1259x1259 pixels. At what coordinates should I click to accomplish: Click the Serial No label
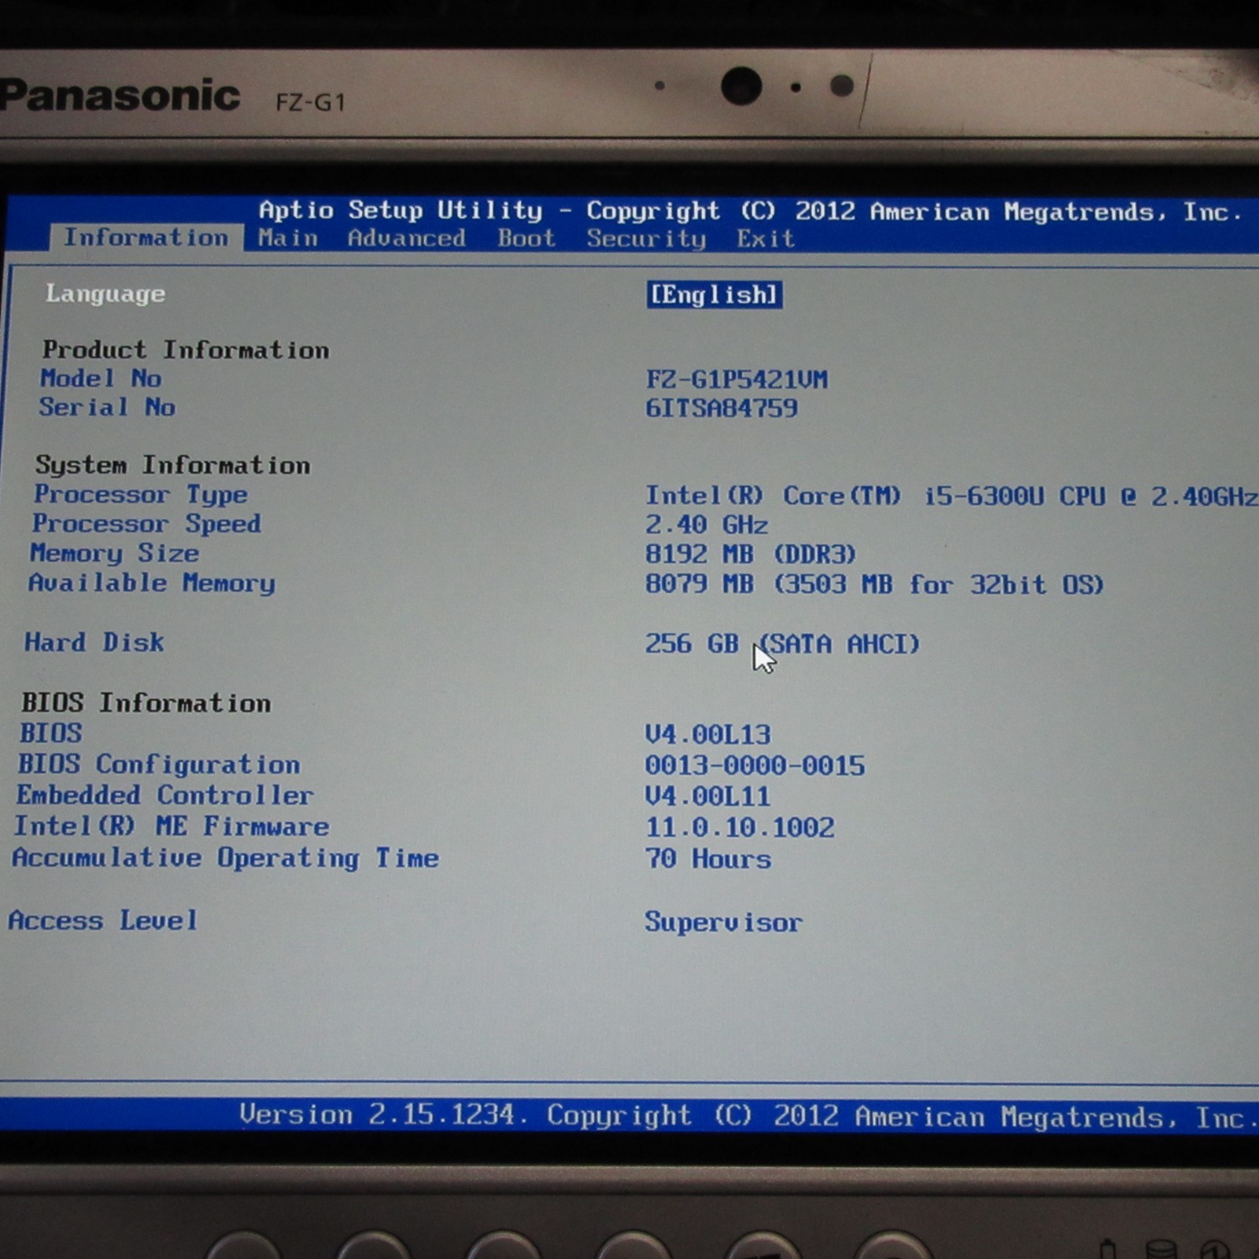(107, 407)
